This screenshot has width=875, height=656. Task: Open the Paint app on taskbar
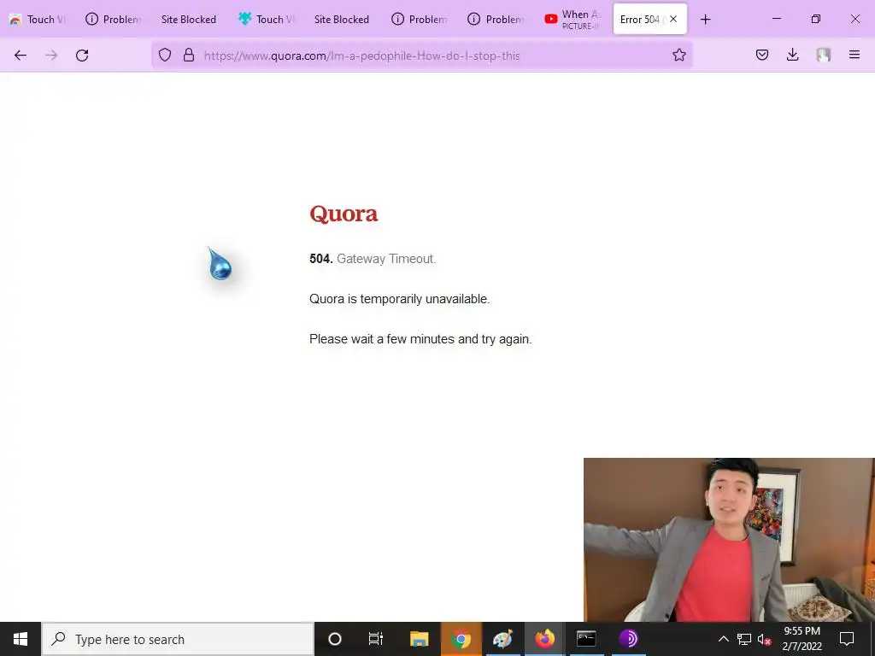502,639
